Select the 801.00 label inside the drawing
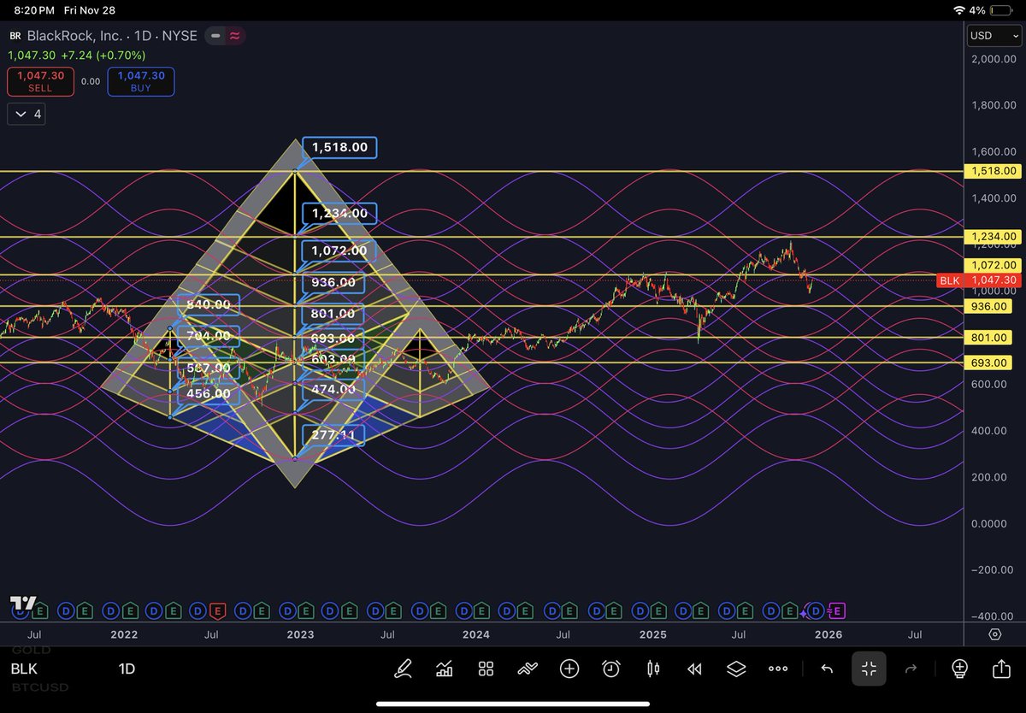 tap(334, 314)
